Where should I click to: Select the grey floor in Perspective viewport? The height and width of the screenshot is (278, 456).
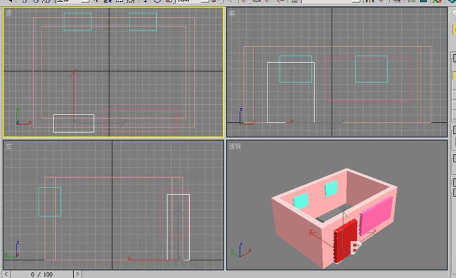pos(335,213)
